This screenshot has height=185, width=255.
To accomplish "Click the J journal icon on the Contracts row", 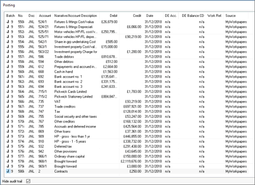I will (x=7, y=171).
